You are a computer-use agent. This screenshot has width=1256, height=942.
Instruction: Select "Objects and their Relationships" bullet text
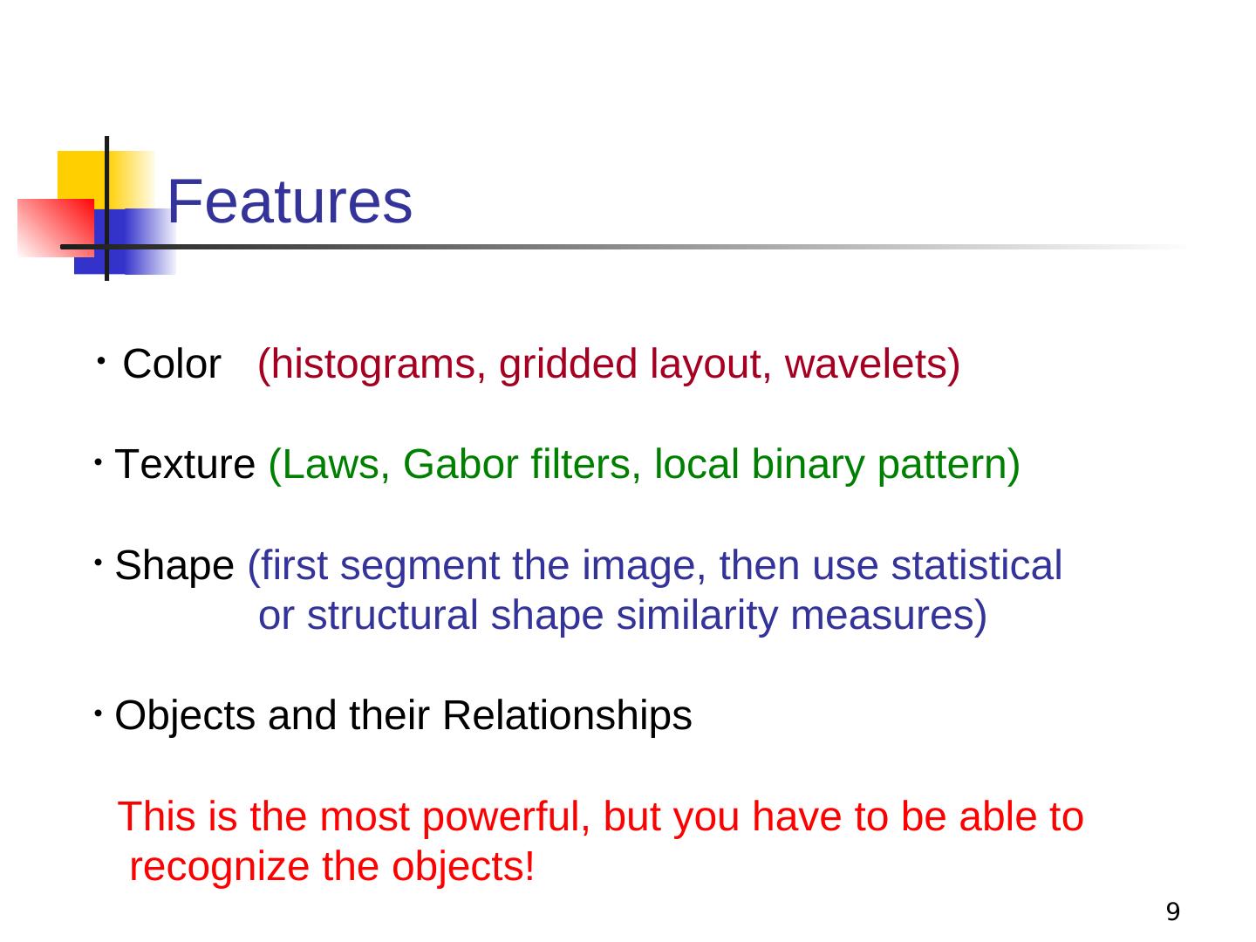coord(403,716)
